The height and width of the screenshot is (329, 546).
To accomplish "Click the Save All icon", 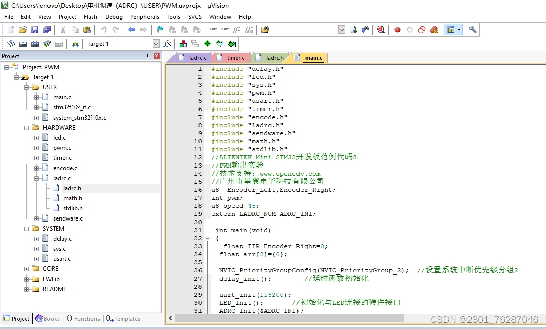I will pos(47,30).
